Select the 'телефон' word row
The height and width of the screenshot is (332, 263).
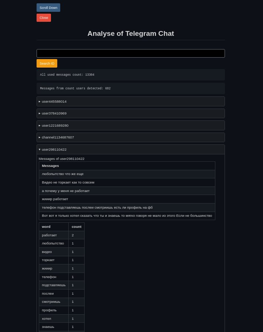pos(49,277)
